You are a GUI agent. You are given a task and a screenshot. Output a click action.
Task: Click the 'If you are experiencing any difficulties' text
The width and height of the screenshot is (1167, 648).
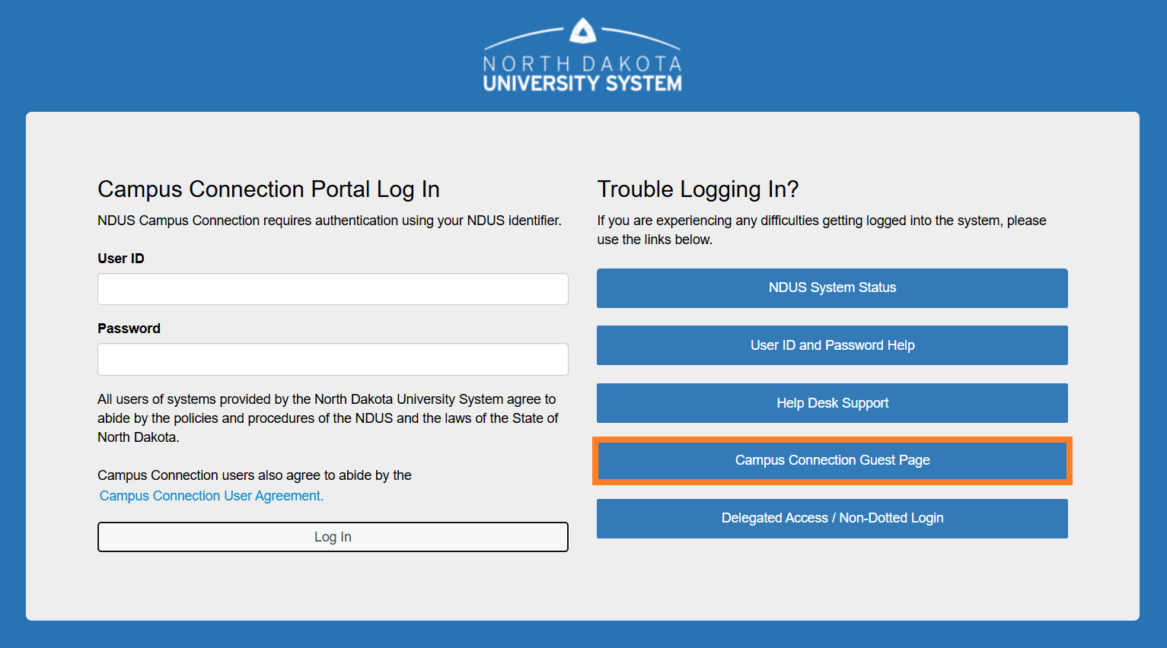tap(821, 230)
